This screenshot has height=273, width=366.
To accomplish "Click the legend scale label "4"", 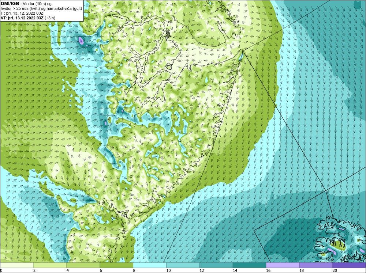I will [67, 270].
